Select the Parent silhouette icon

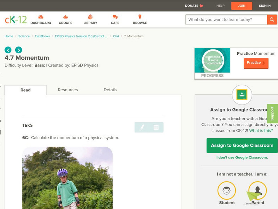pyautogui.click(x=257, y=191)
